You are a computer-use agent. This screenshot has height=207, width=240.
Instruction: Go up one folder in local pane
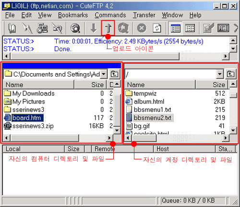(114, 74)
